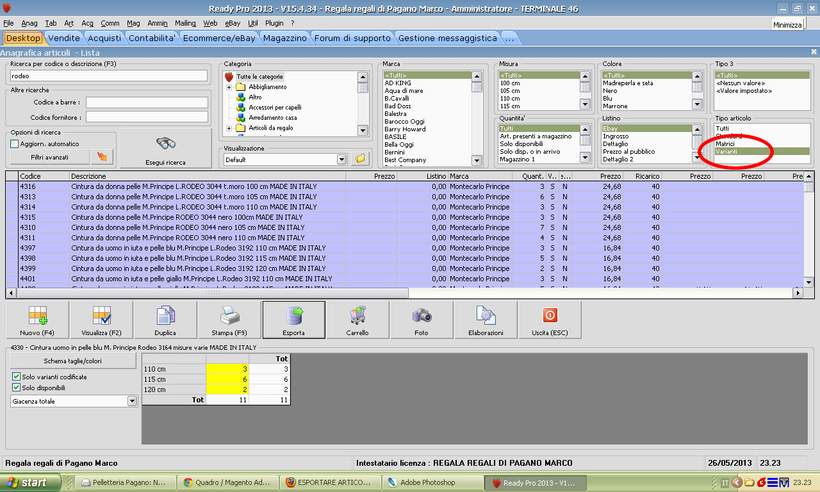Click the Codice fornitore input field
Viewport: 820px width, 492px height.
(147, 117)
